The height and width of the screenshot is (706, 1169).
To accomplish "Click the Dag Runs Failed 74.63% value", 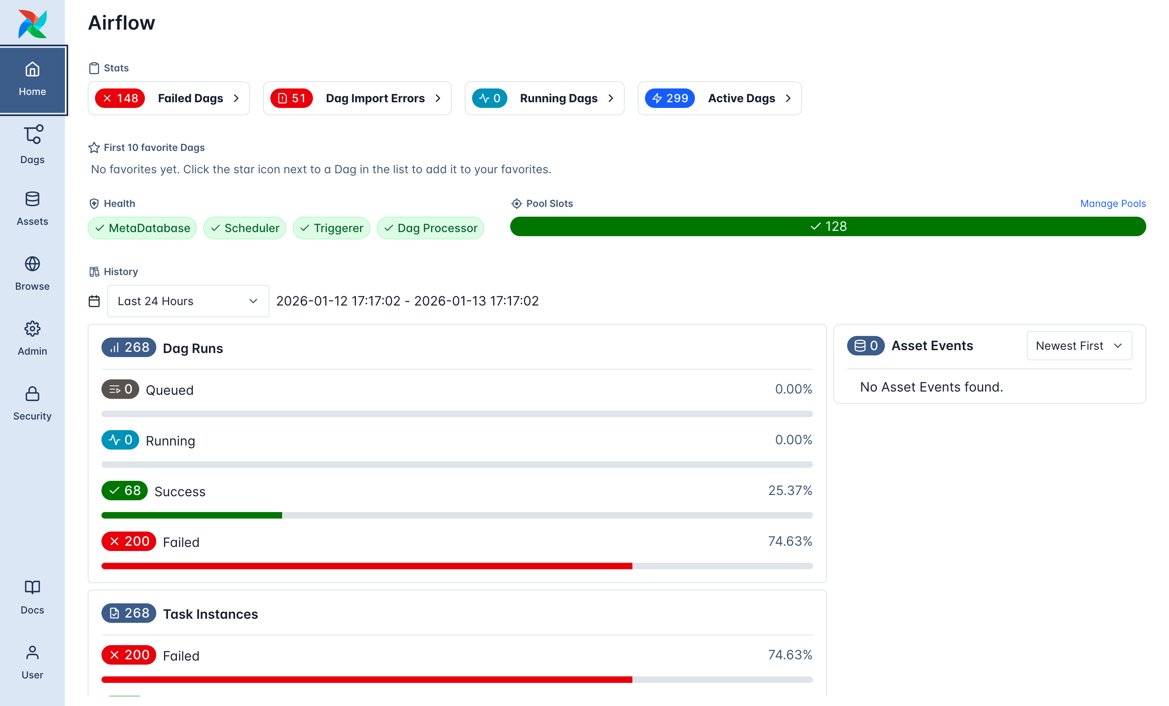I will [790, 542].
